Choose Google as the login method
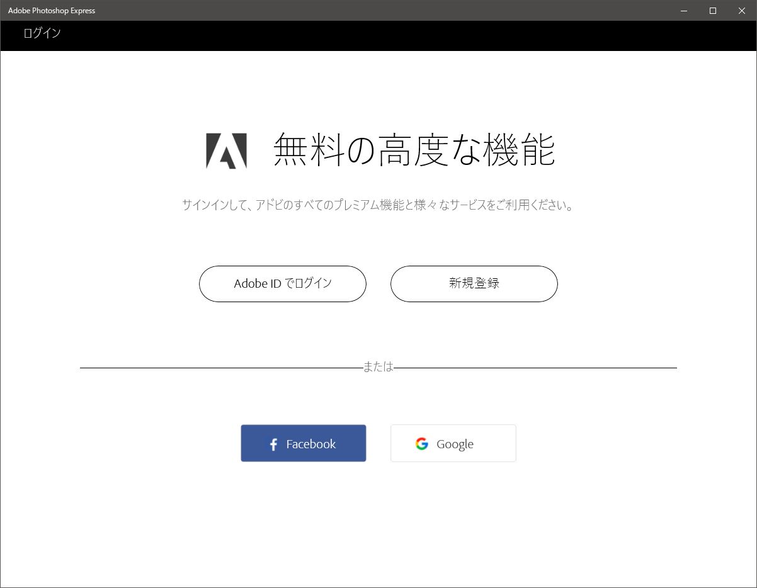Viewport: 757px width, 588px height. coord(453,443)
